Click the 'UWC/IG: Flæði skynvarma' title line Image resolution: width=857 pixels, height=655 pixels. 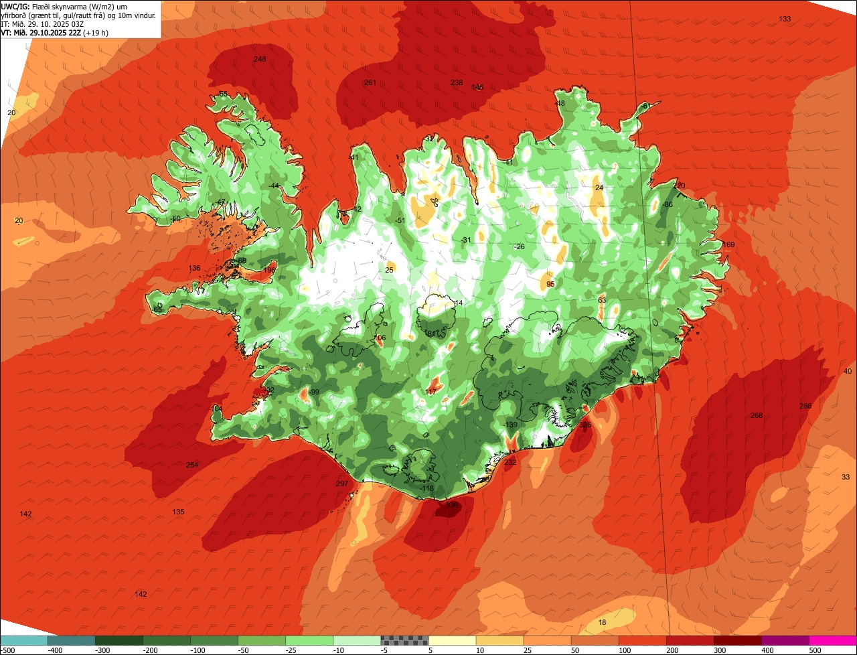tap(65, 6)
